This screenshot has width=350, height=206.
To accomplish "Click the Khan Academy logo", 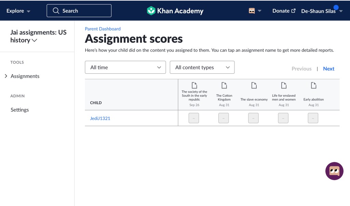I will click(x=175, y=11).
